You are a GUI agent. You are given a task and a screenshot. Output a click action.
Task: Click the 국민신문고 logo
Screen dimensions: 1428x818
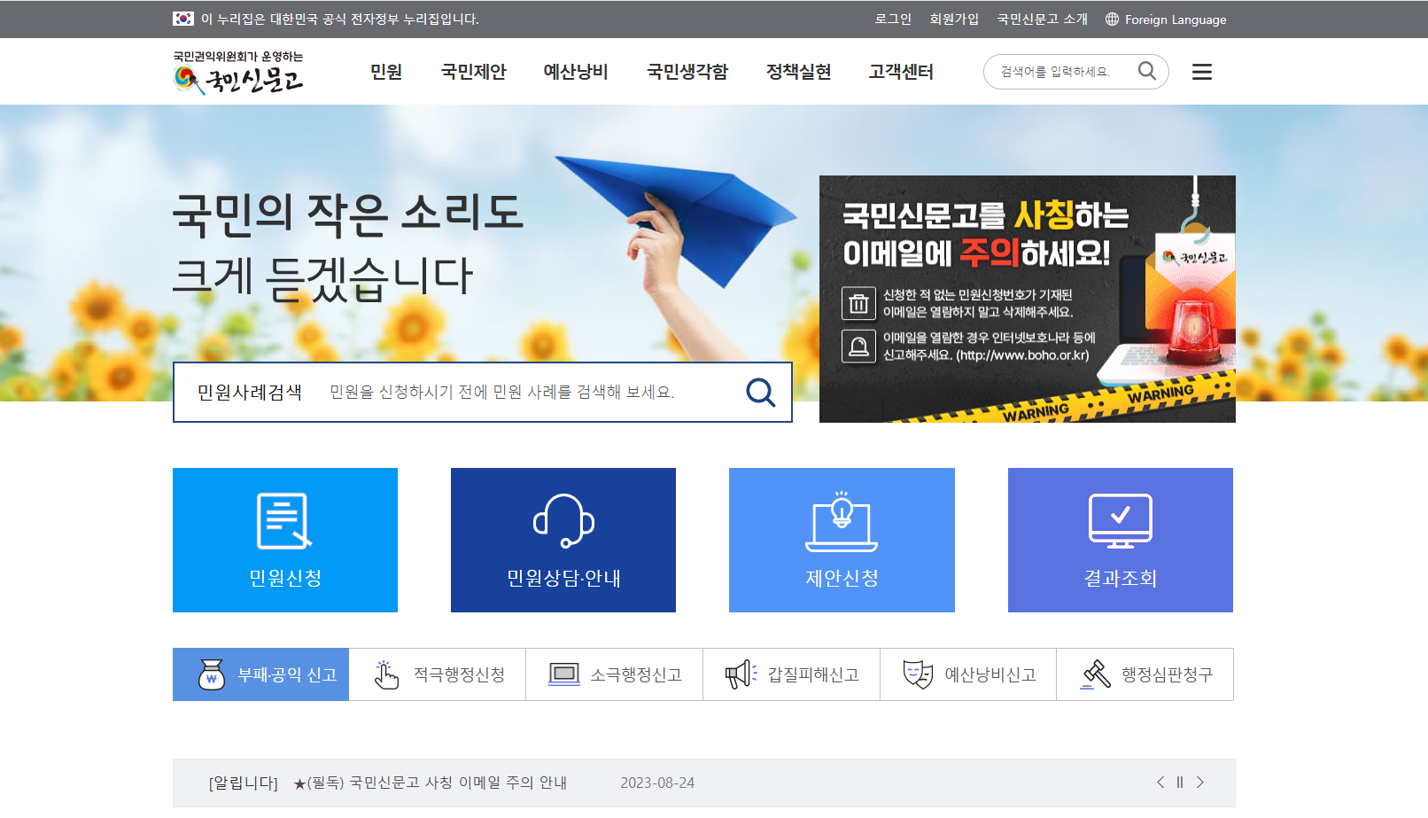(238, 73)
